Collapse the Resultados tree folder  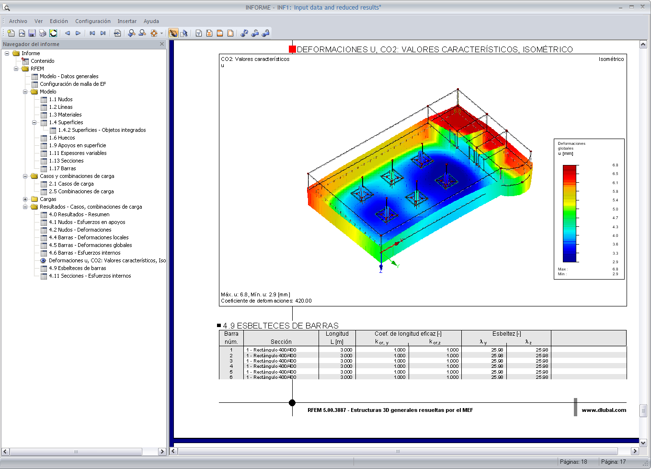pyautogui.click(x=25, y=207)
